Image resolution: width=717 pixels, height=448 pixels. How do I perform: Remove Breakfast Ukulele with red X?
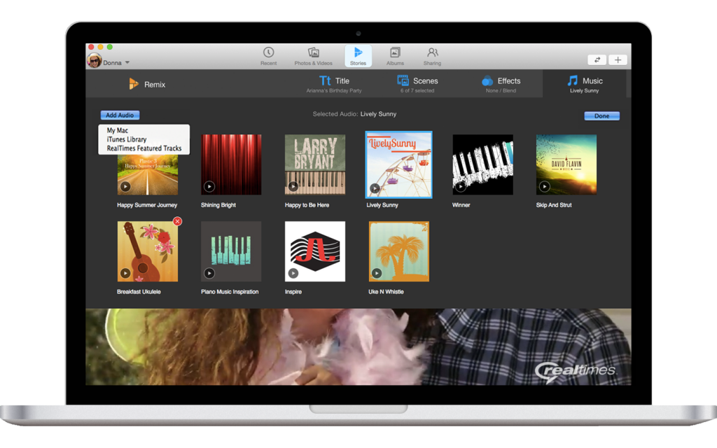177,221
